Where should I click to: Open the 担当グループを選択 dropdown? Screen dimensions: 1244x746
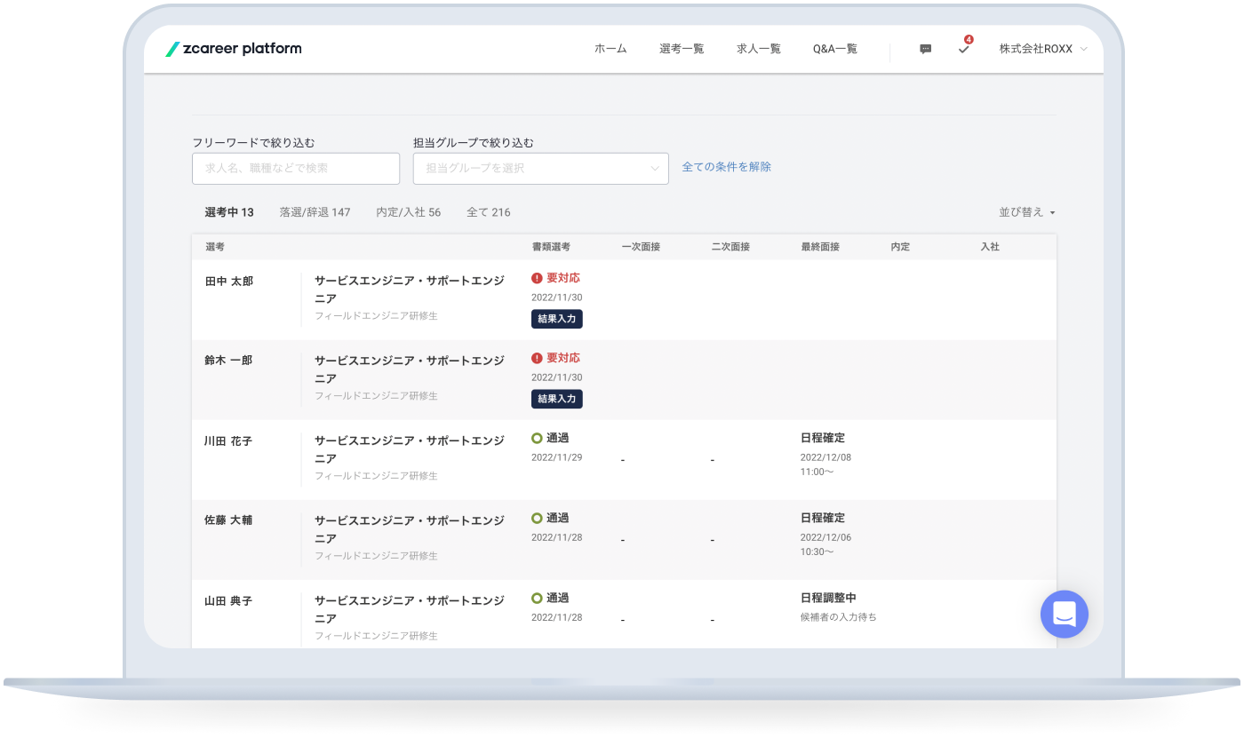(540, 169)
